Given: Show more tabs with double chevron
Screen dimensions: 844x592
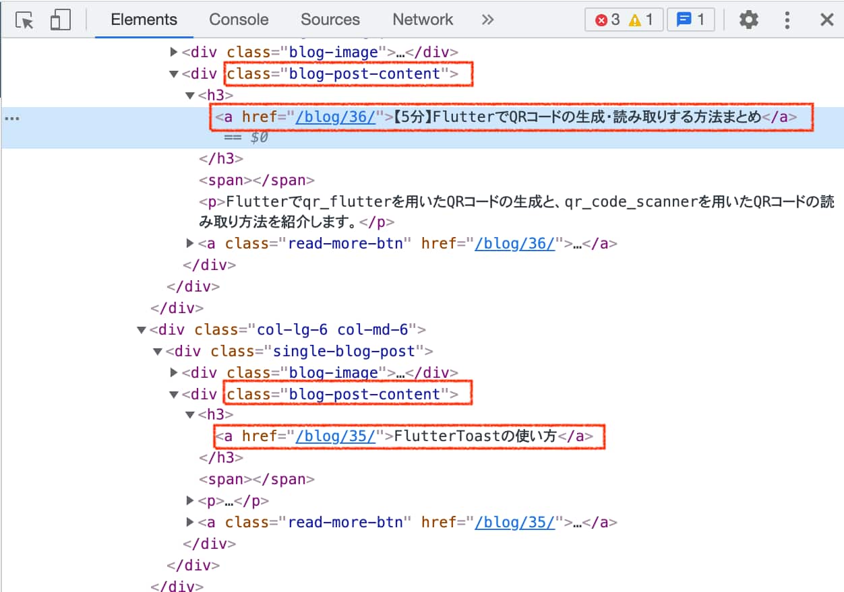Looking at the screenshot, I should tap(488, 20).
